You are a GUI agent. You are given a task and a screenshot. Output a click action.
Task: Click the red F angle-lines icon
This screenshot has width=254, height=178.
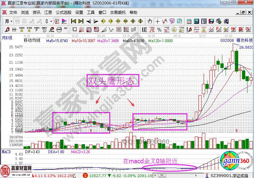219,30
